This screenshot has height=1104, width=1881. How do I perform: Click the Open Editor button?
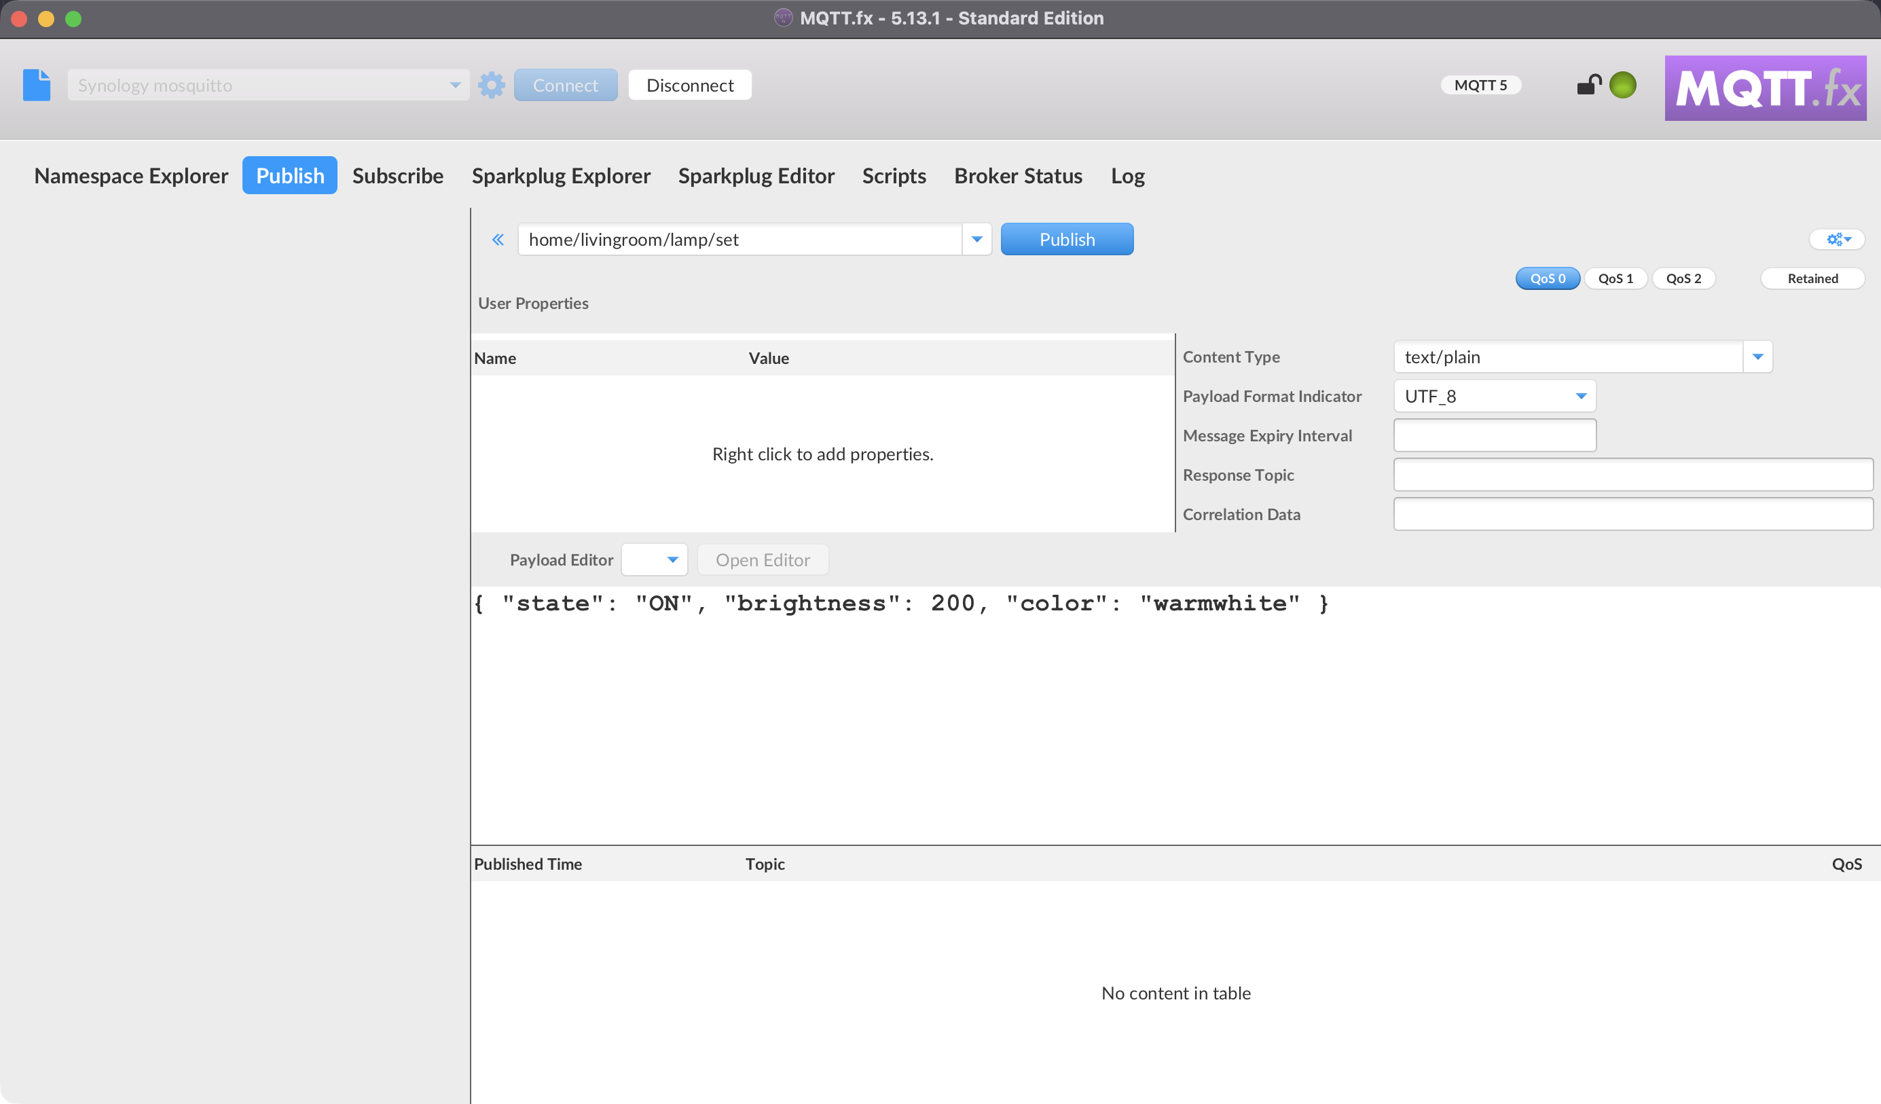point(762,560)
